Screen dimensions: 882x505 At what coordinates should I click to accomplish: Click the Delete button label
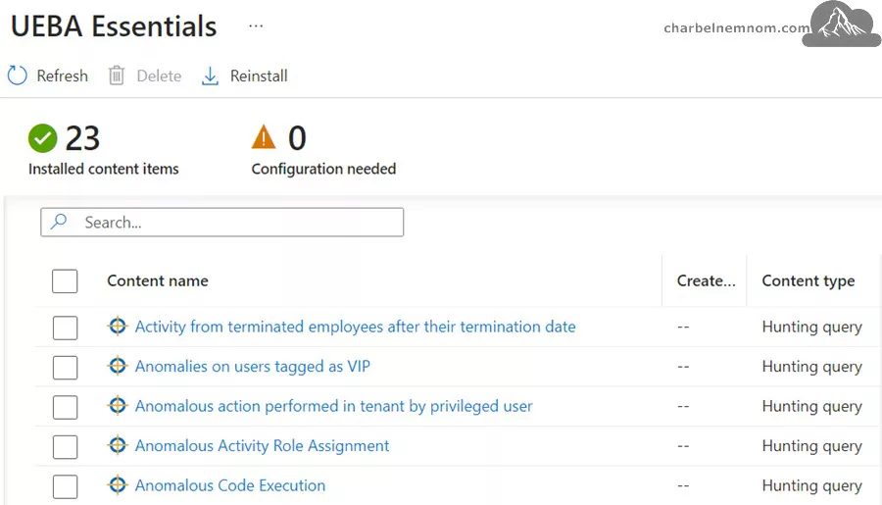[159, 76]
